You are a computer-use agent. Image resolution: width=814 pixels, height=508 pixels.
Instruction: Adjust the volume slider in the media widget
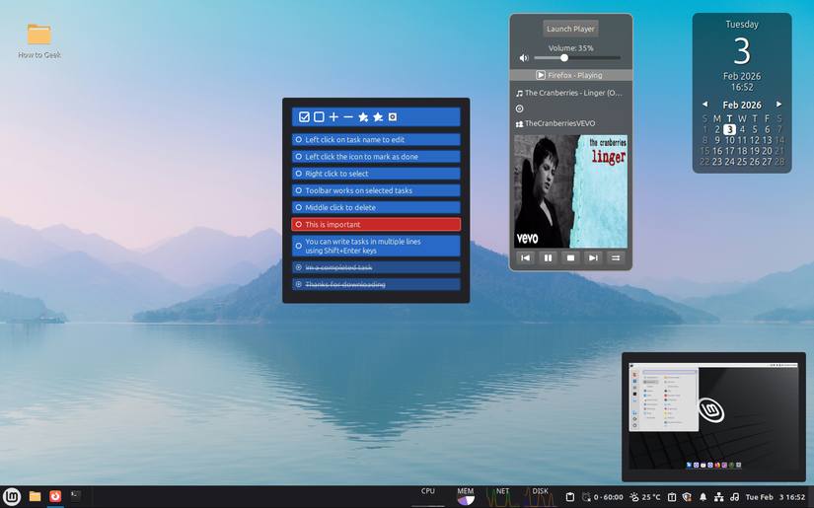pos(577,58)
